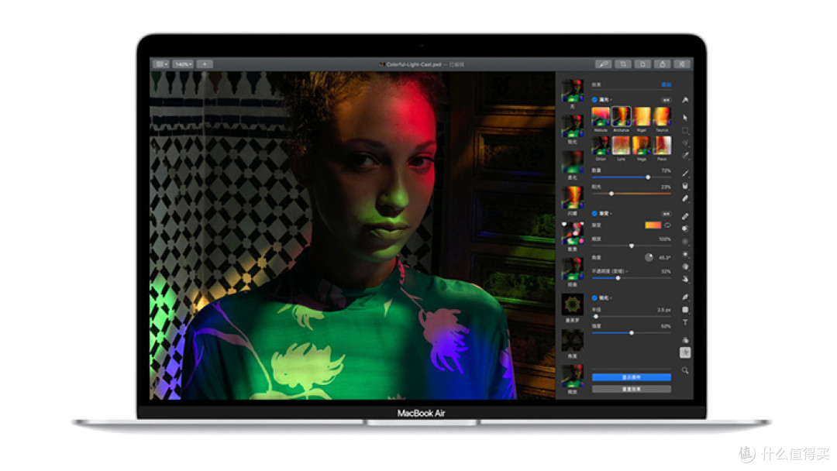837x471 pixels.
Task: Choose the Pavo light leak preset
Action: pos(662,145)
